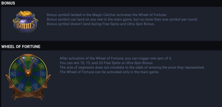Viewport: 222px width, 107px height.
Task: Click the bottom upside-down Ultra Spin Bonus segment
Action: pyautogui.click(x=28, y=88)
